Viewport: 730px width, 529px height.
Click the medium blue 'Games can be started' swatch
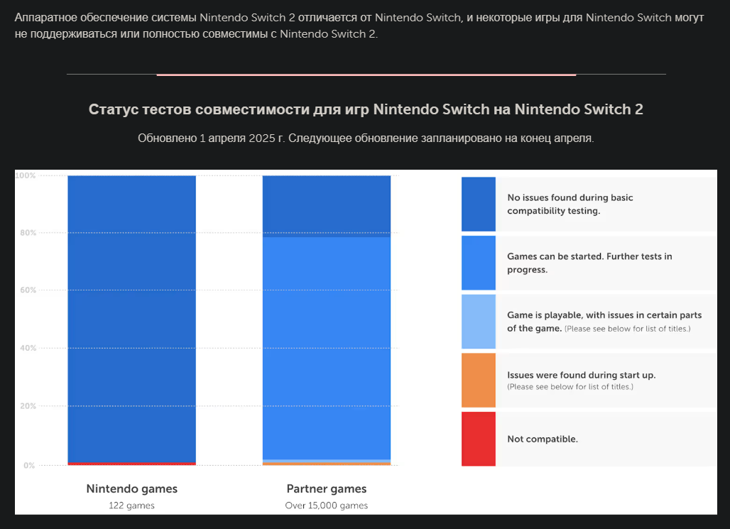coord(478,263)
